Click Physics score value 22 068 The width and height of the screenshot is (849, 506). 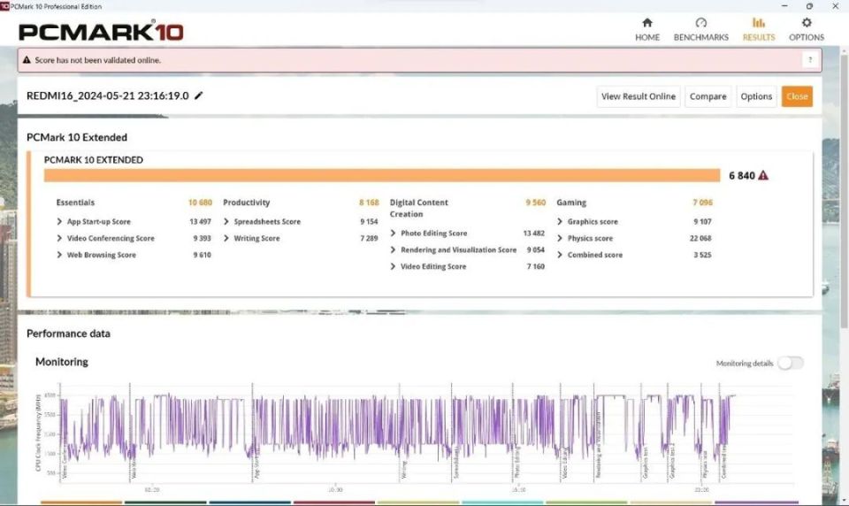pos(700,238)
